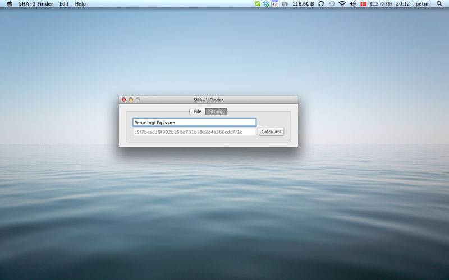This screenshot has height=280, width=449.
Task: Open the Wi-Fi status menu
Action: 342,4
